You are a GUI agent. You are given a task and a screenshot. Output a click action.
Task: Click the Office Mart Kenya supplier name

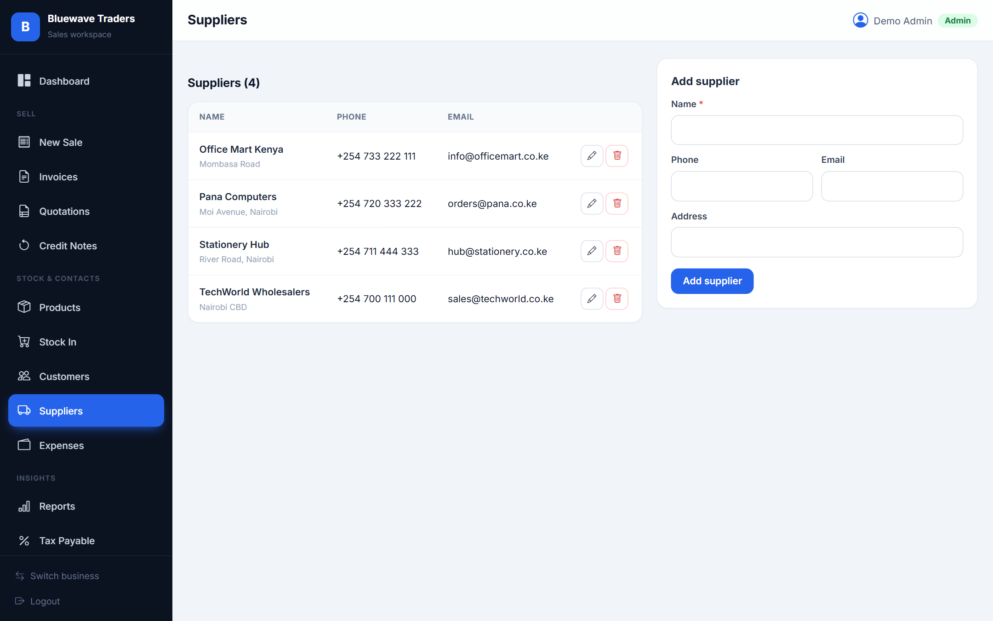pyautogui.click(x=241, y=149)
